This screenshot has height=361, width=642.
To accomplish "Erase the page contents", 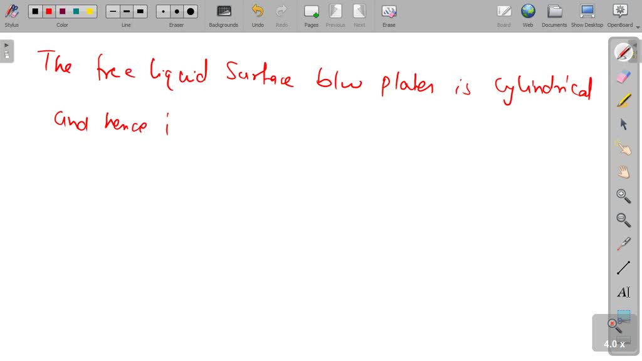I will (389, 16).
